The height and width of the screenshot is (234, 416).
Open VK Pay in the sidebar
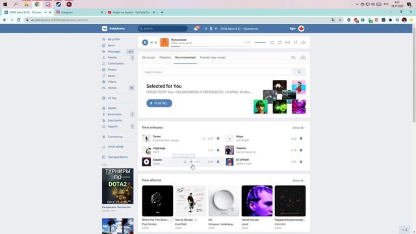(x=112, y=98)
